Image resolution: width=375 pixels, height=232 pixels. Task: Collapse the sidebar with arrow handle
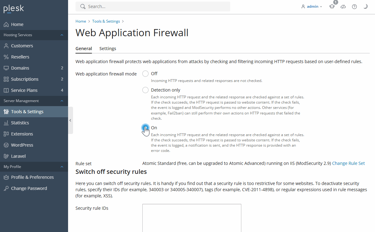(71, 120)
